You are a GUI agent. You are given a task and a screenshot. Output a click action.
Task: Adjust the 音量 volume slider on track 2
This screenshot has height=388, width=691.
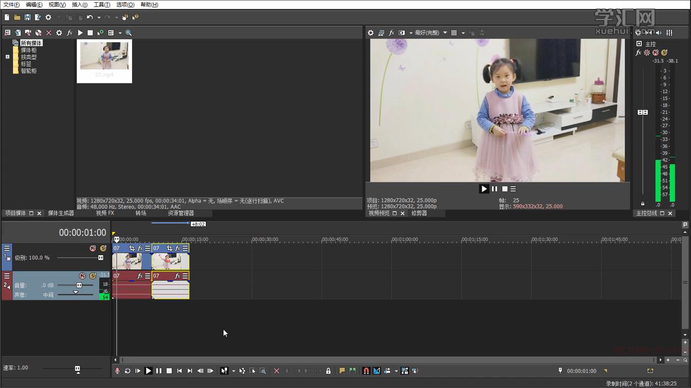pos(79,285)
